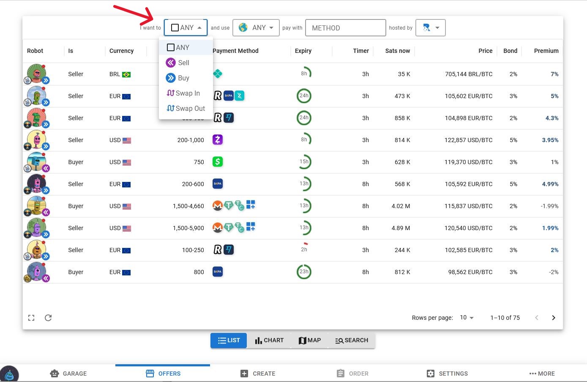Switch to the CHART tab
The width and height of the screenshot is (587, 382).
(x=269, y=340)
